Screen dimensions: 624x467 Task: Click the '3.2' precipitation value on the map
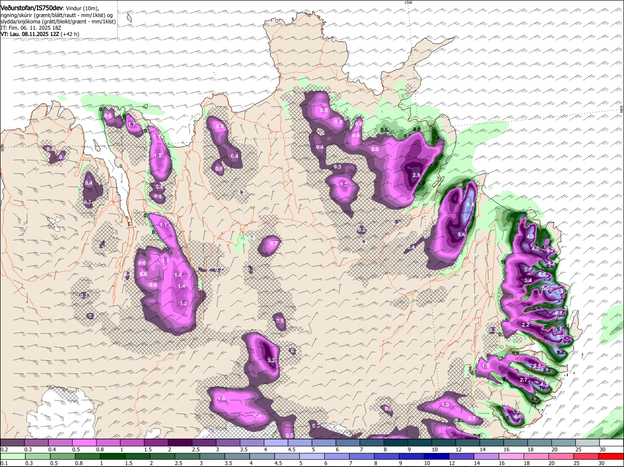(x=272, y=360)
